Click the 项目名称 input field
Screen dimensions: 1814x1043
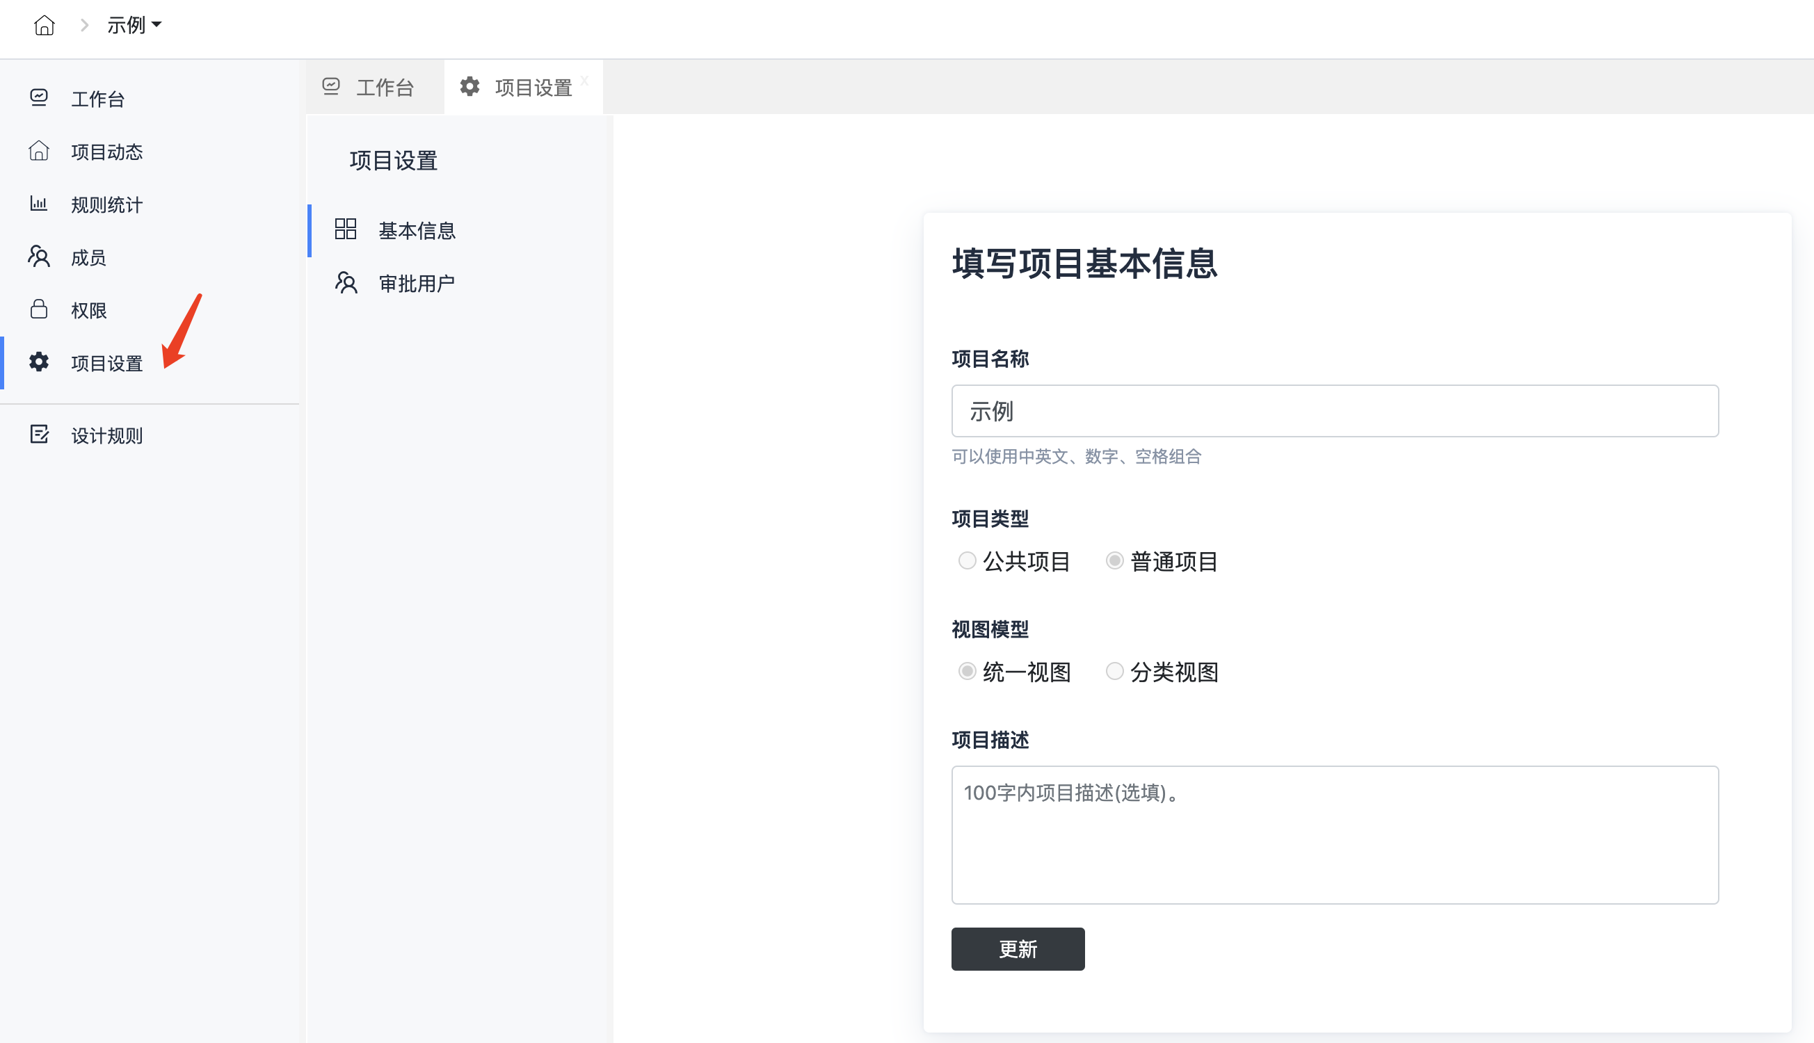coord(1334,411)
